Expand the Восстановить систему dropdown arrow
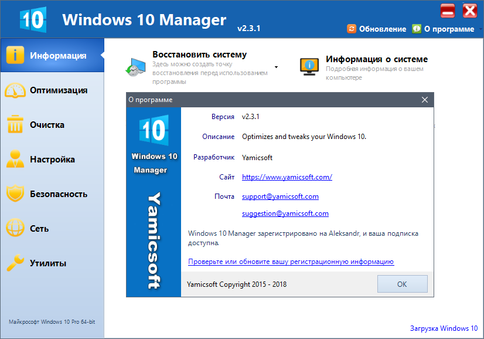Screen dimensions: 484x339 click(x=276, y=67)
